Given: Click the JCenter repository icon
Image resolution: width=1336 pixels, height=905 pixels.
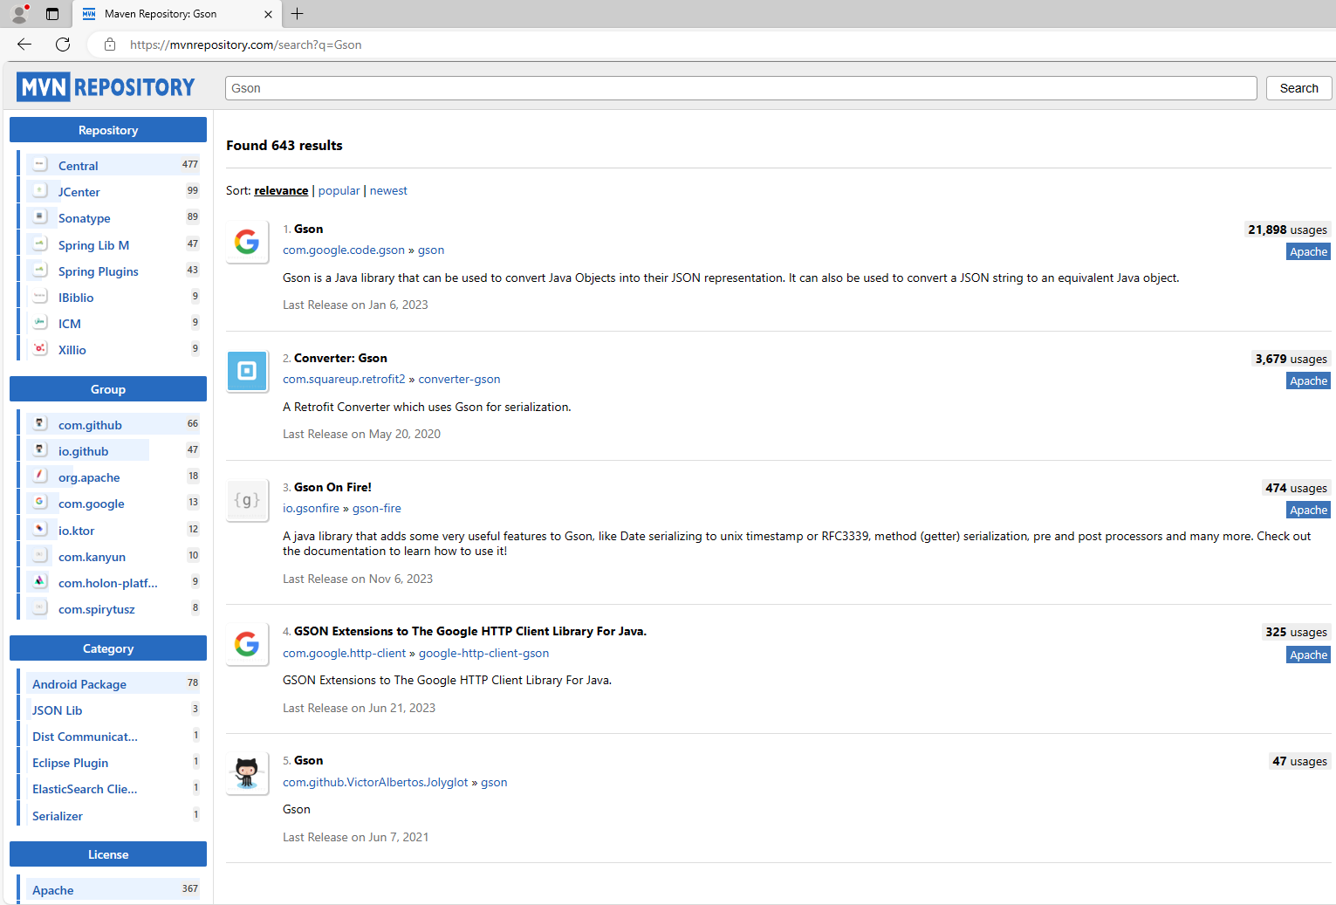Looking at the screenshot, I should click(x=40, y=191).
